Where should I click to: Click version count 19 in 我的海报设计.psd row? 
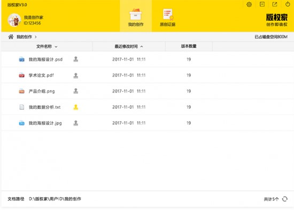click(189, 59)
